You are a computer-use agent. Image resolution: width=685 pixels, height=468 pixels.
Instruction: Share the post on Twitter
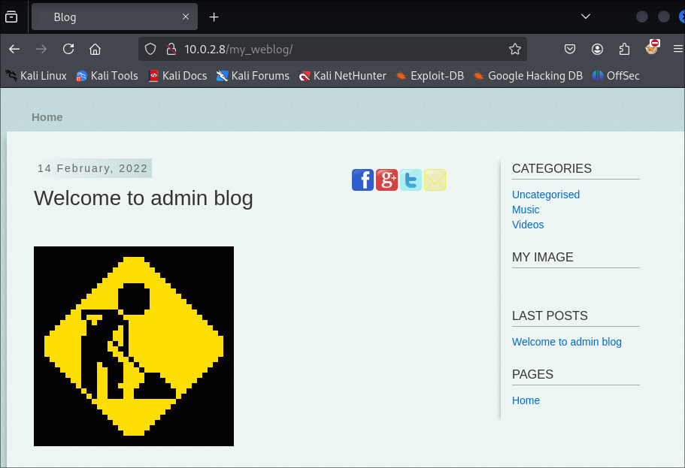click(x=411, y=180)
